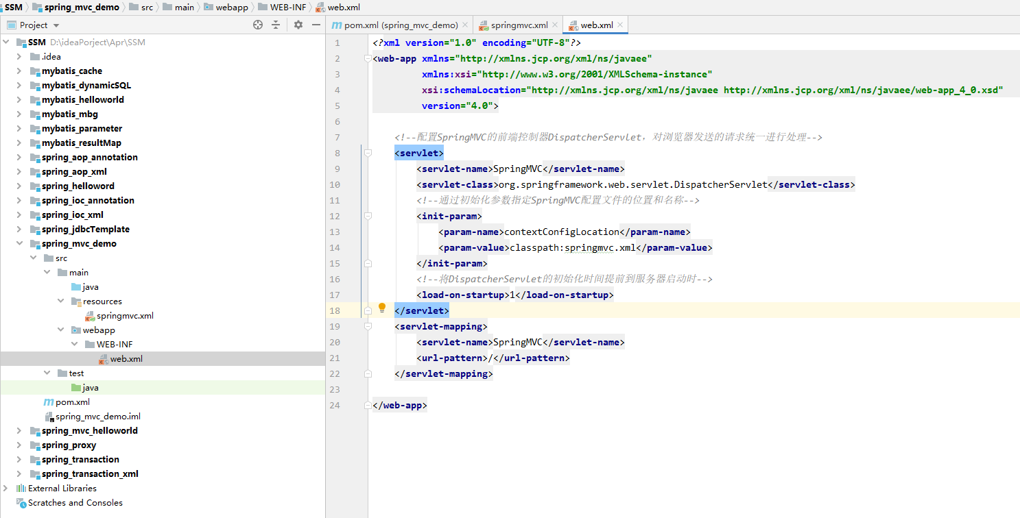This screenshot has width=1020, height=518.
Task: Collapse the resources folder arrow
Action: click(x=61, y=301)
